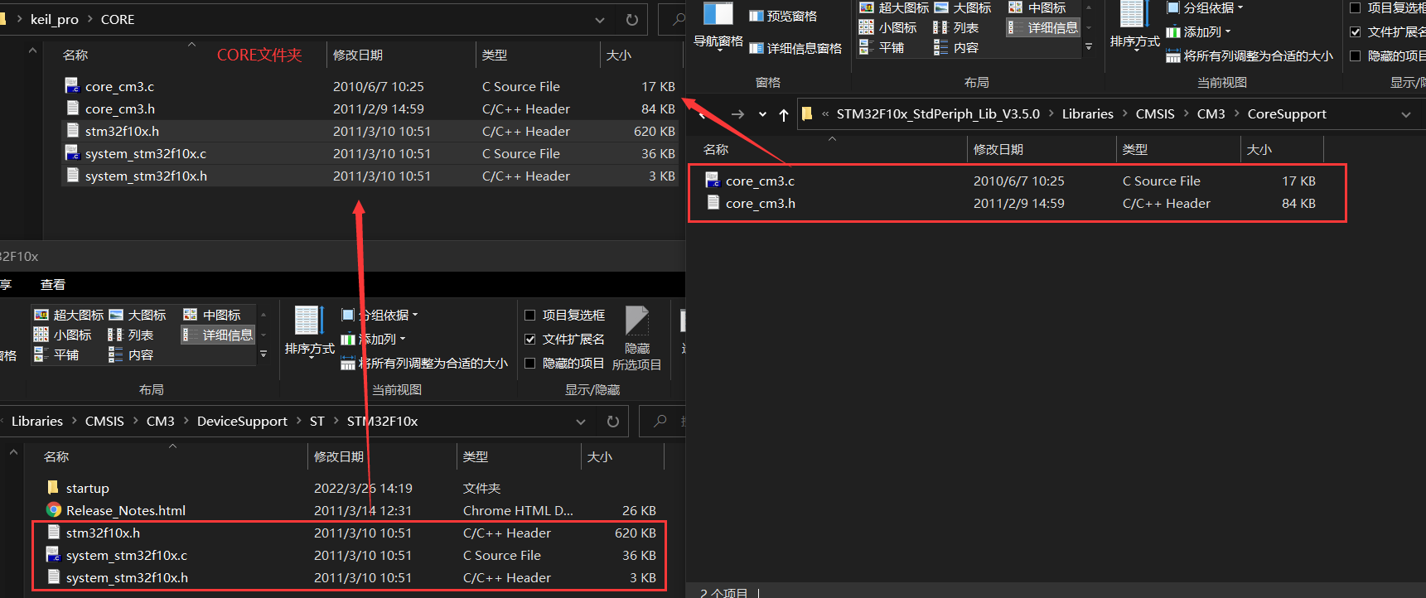Viewport: 1426px width, 598px height.
Task: Enable hidden items checkbox in CoreSupport window
Action: [1356, 55]
